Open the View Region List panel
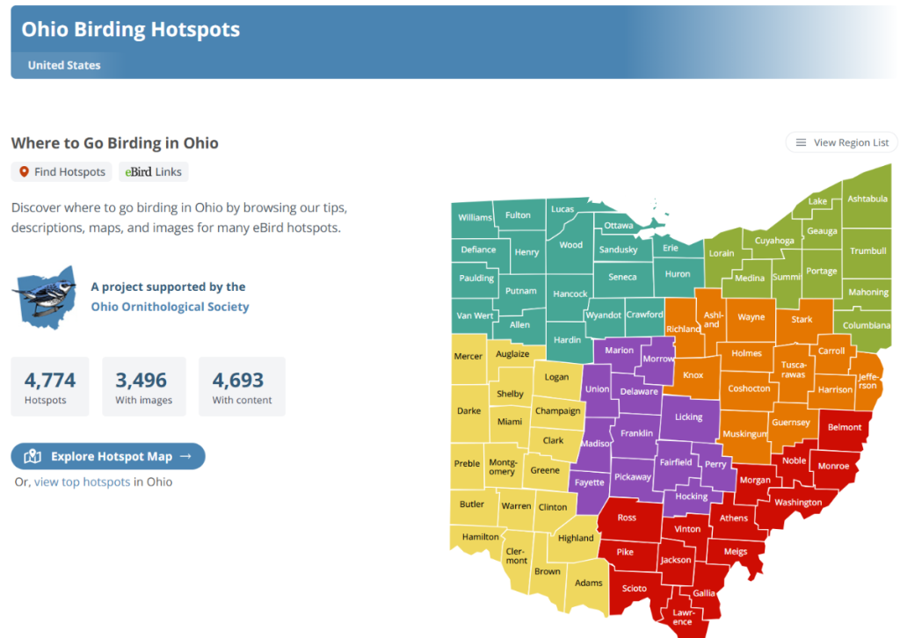The width and height of the screenshot is (900, 638). 841,141
